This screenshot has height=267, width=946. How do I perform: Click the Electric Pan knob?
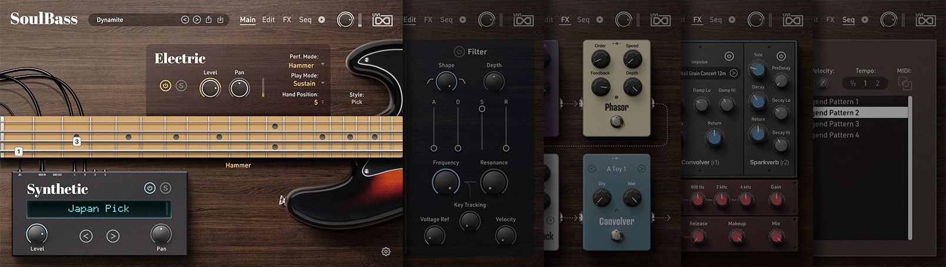[239, 88]
